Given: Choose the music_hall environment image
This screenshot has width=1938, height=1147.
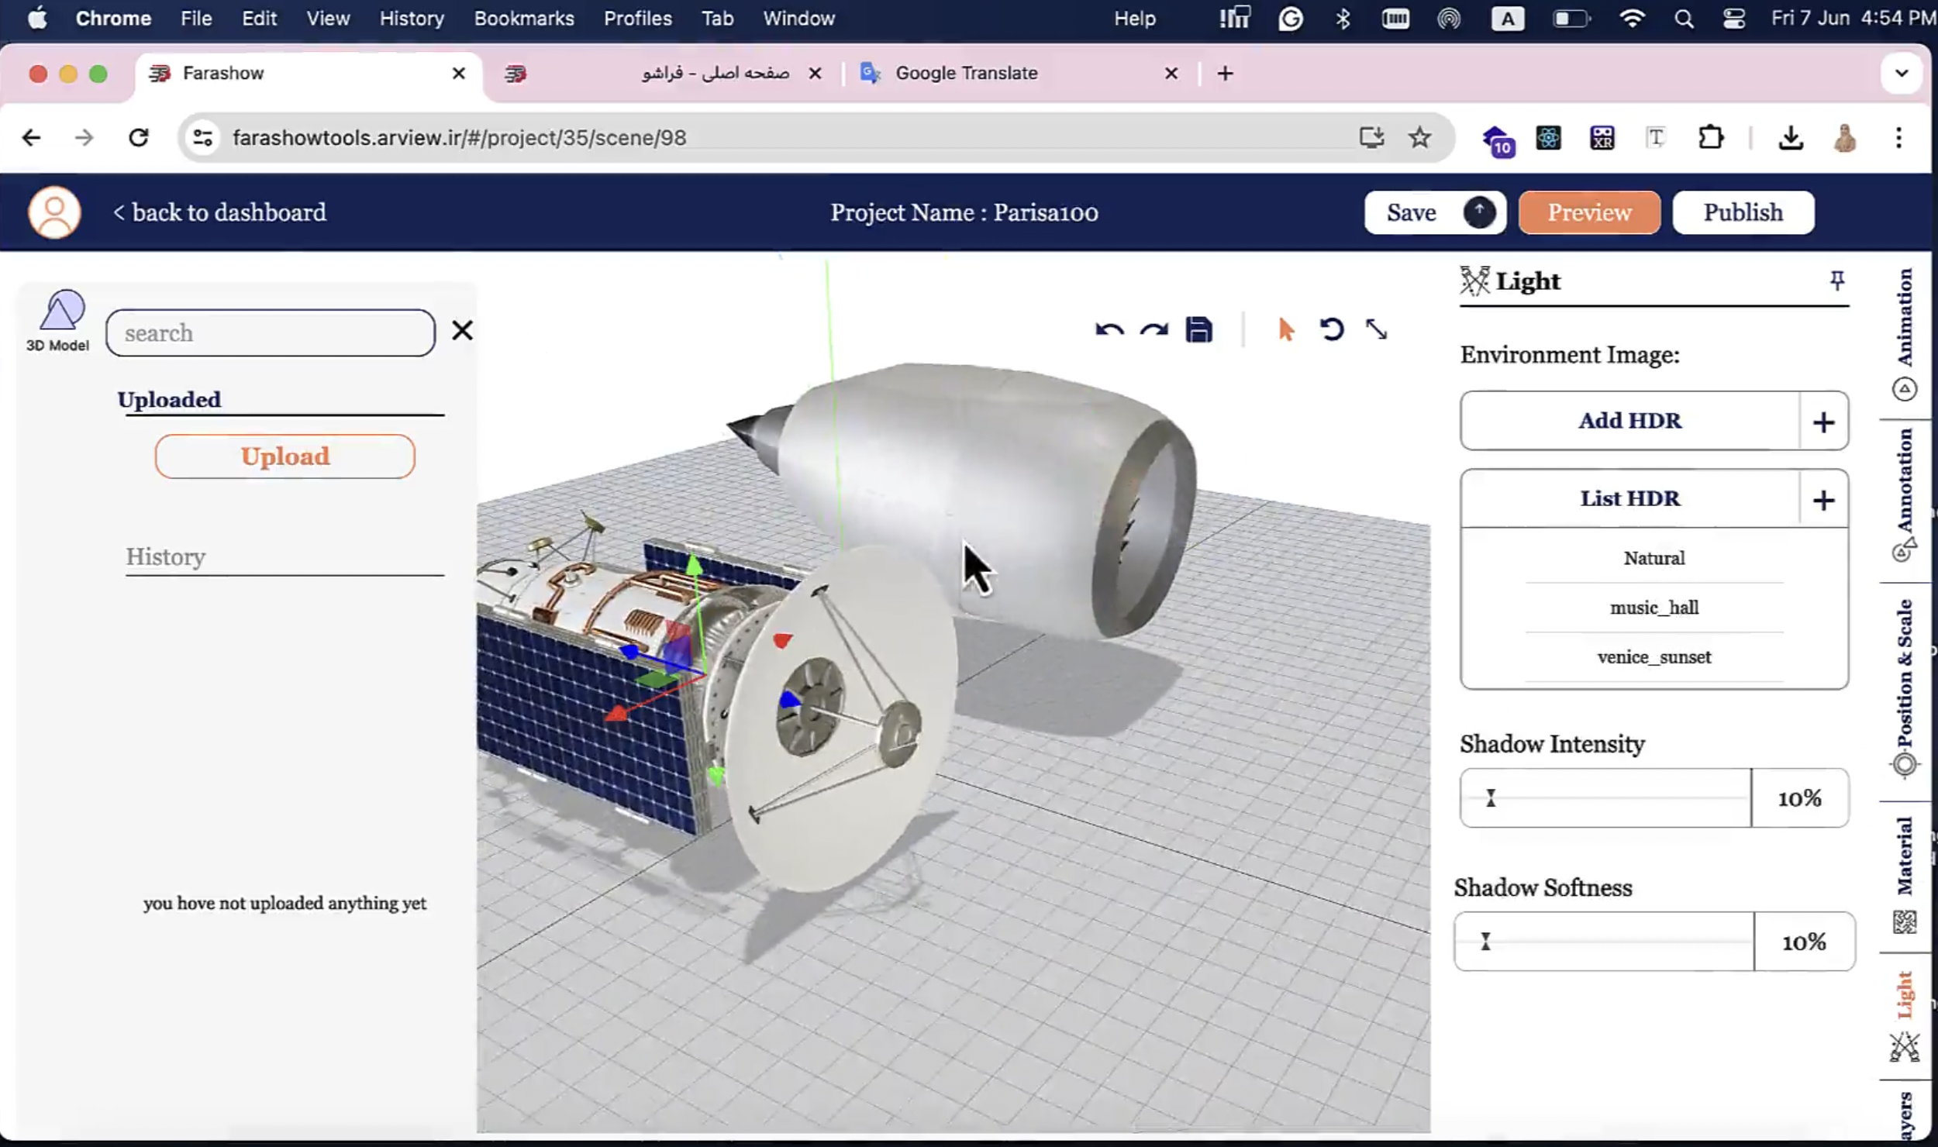Looking at the screenshot, I should pyautogui.click(x=1654, y=608).
